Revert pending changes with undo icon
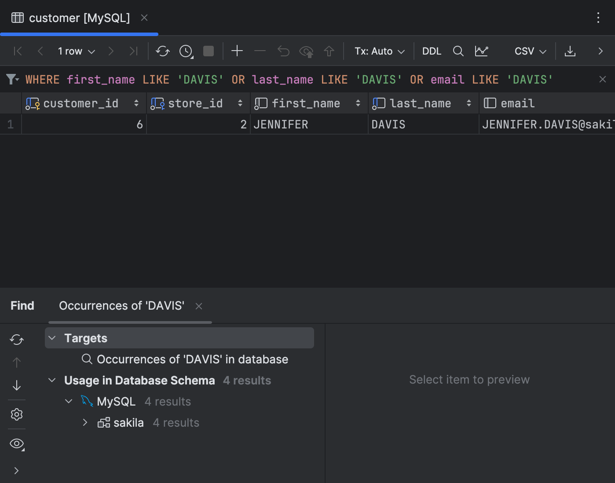615x483 pixels. click(x=283, y=51)
